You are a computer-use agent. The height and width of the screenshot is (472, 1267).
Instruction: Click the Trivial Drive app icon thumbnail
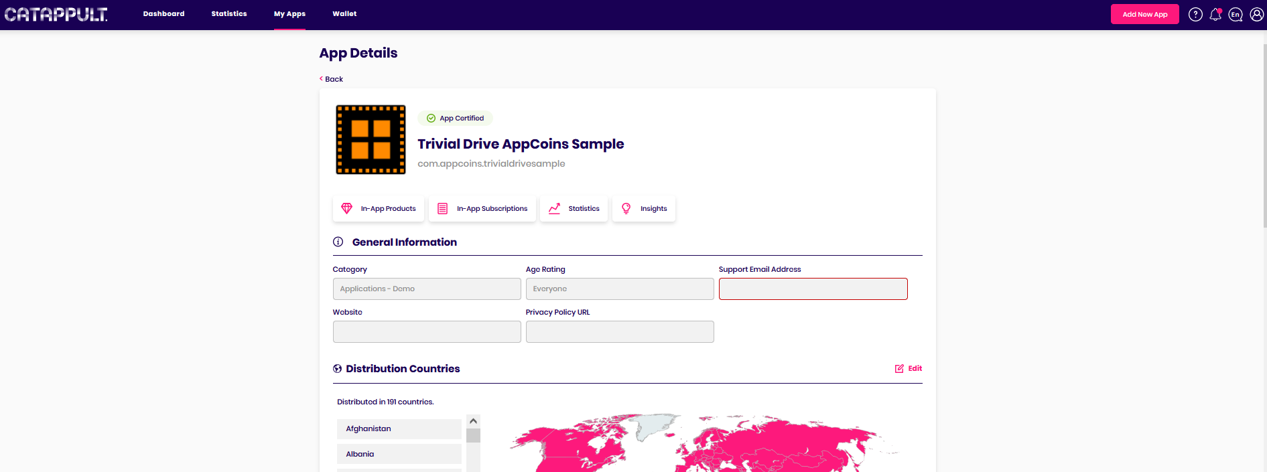click(371, 139)
